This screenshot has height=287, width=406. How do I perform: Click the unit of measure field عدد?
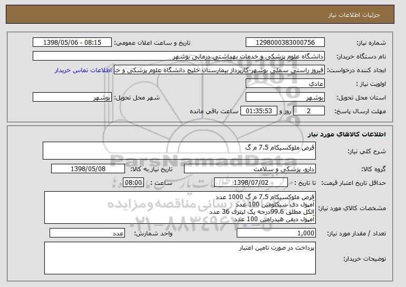[87, 233]
